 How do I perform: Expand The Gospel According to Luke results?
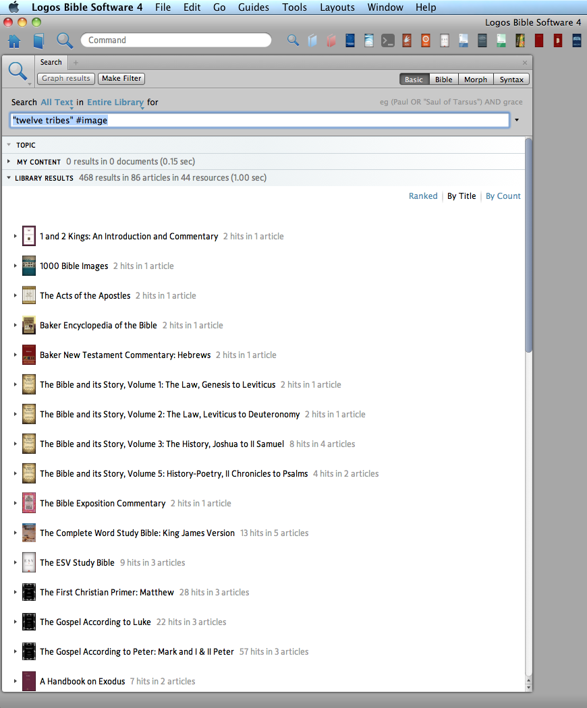[15, 622]
